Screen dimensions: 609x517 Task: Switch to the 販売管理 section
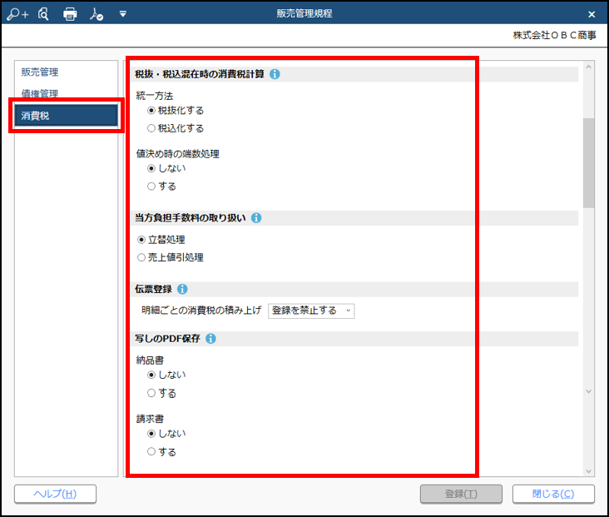pyautogui.click(x=40, y=72)
